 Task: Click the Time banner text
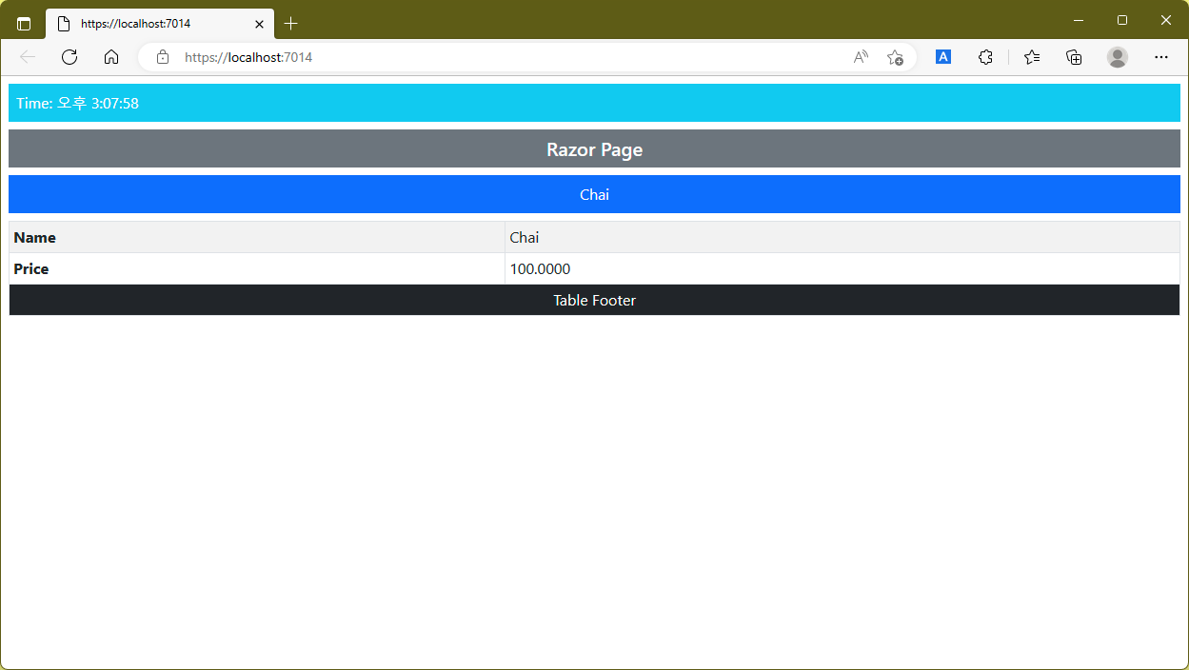77,103
